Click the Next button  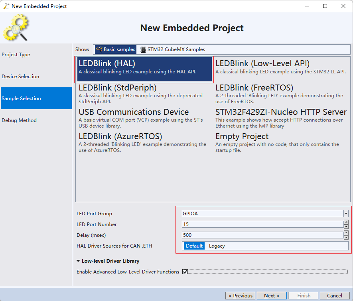(x=272, y=295)
